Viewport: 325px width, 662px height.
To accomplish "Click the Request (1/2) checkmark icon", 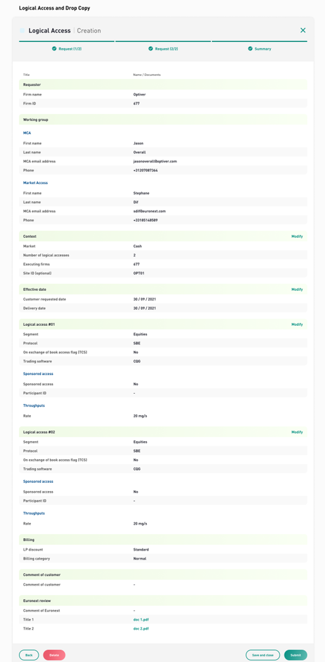I will click(54, 49).
